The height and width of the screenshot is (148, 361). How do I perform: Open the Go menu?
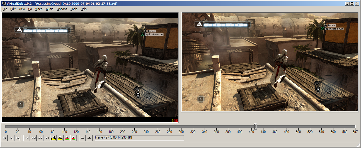click(x=30, y=9)
